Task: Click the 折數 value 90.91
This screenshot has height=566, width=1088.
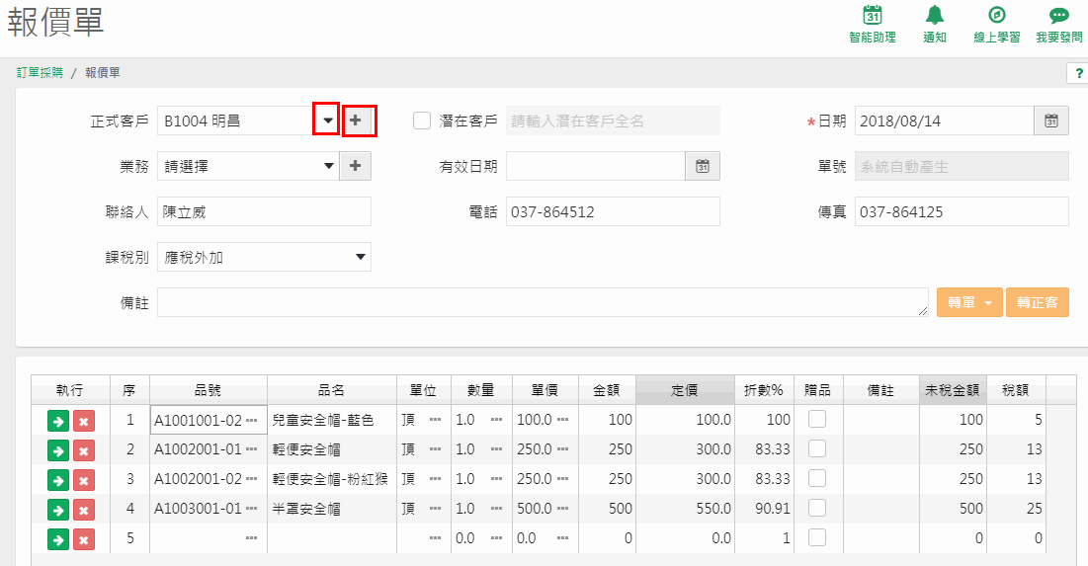Action: click(x=773, y=509)
